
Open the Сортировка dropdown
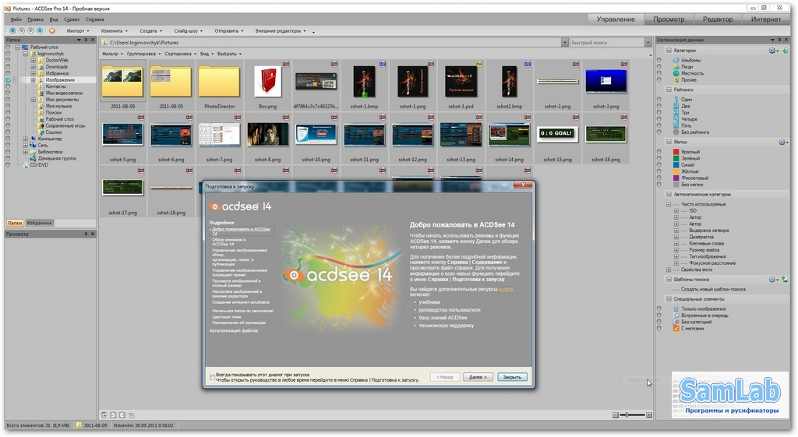click(180, 54)
